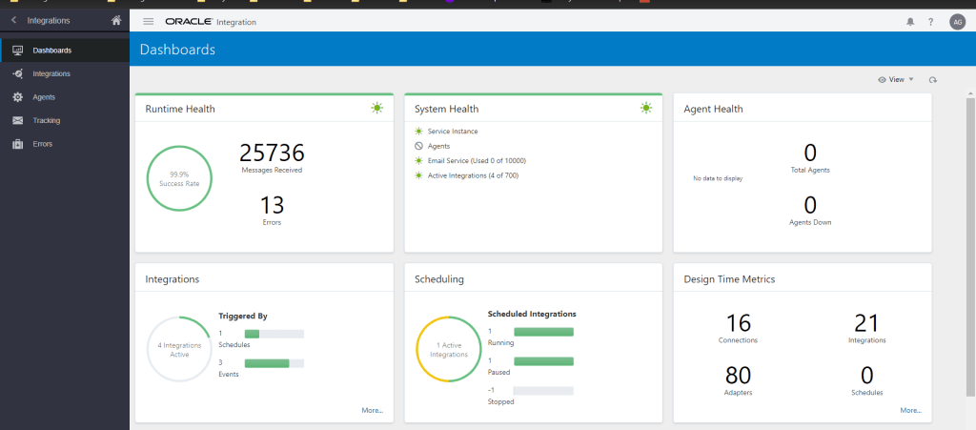The height and width of the screenshot is (430, 976).
Task: Go to Tracking in the sidebar
Action: point(46,120)
